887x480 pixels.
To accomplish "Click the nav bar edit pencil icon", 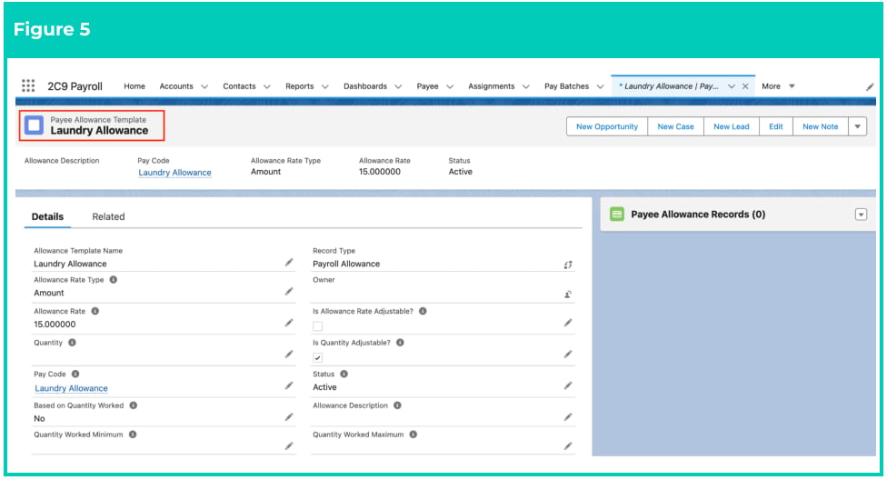I will (870, 86).
